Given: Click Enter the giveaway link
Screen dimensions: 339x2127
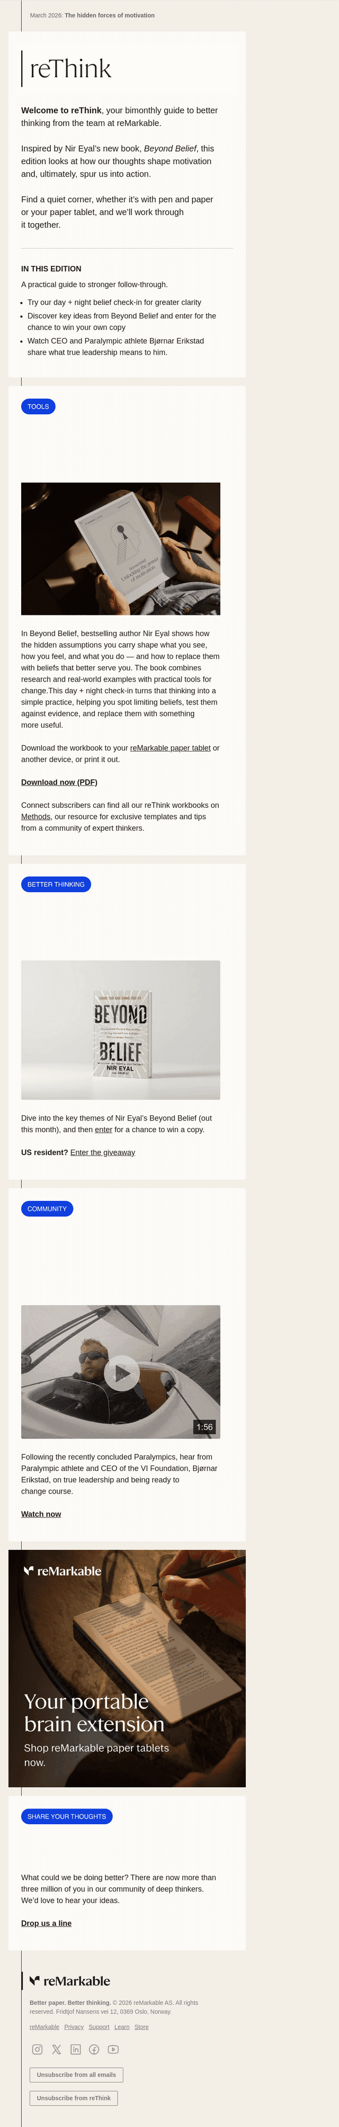Looking at the screenshot, I should tap(102, 1153).
